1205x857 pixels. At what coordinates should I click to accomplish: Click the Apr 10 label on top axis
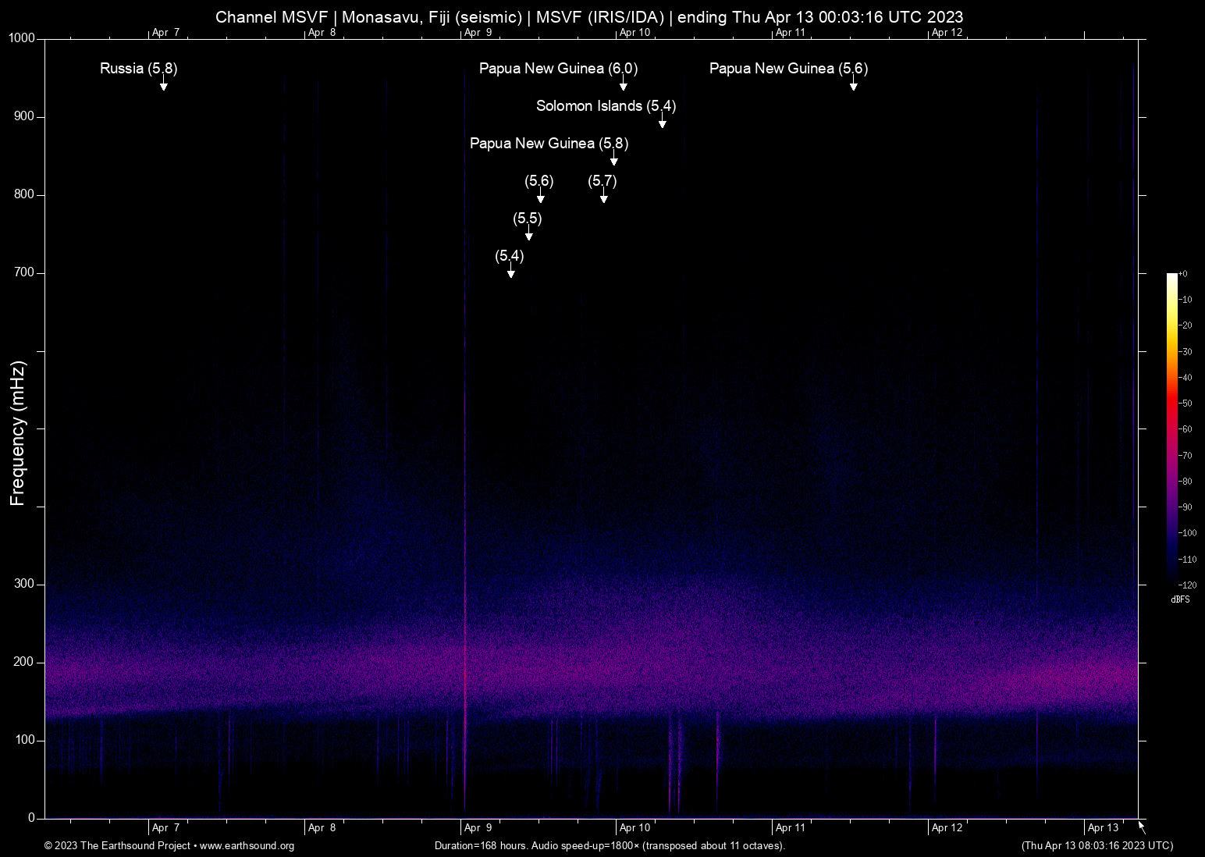point(634,32)
